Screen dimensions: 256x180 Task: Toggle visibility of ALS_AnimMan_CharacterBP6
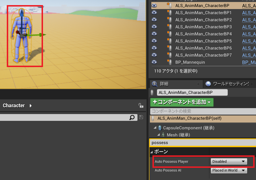tap(154, 48)
